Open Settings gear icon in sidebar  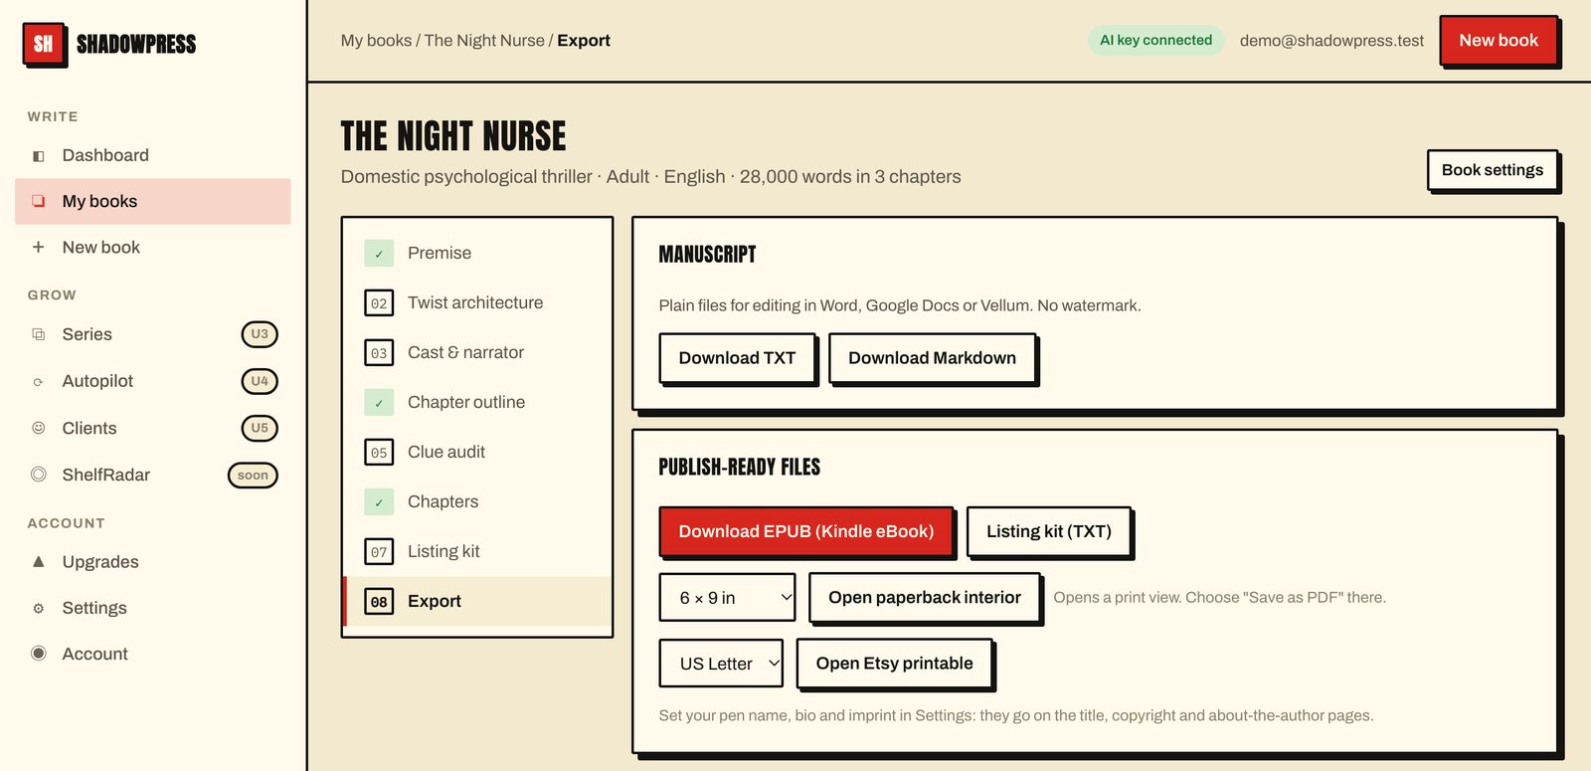(x=39, y=609)
